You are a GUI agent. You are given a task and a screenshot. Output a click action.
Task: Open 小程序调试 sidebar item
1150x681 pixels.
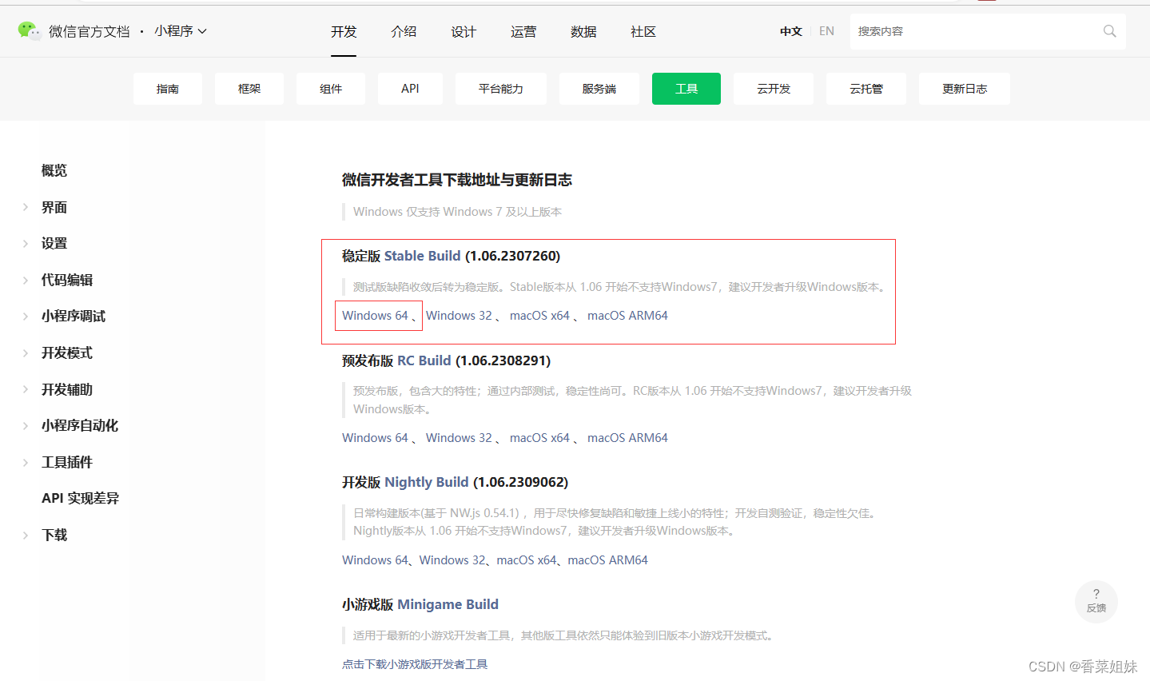pyautogui.click(x=74, y=316)
